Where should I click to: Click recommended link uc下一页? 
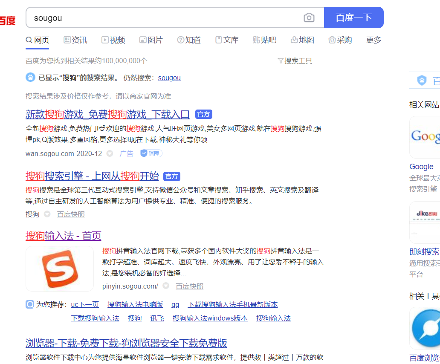85,305
